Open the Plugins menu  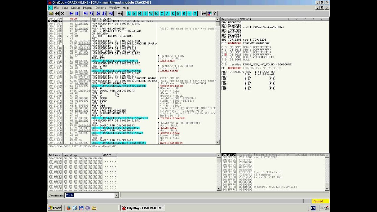[87, 8]
